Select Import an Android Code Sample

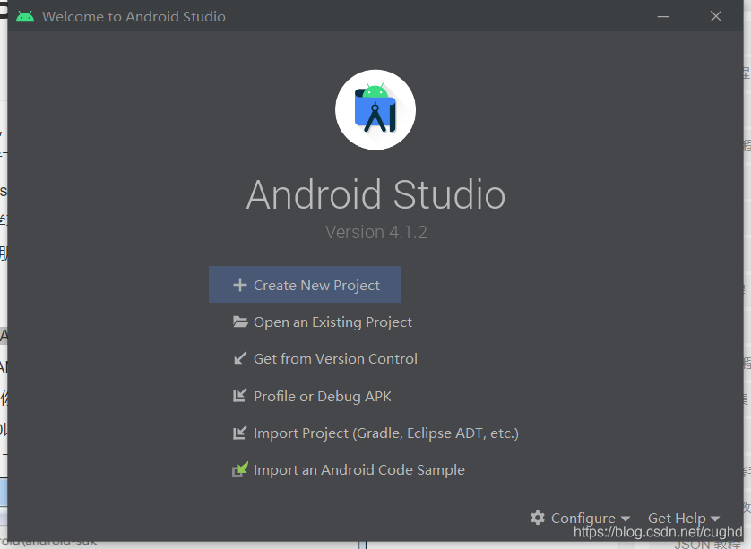point(349,470)
